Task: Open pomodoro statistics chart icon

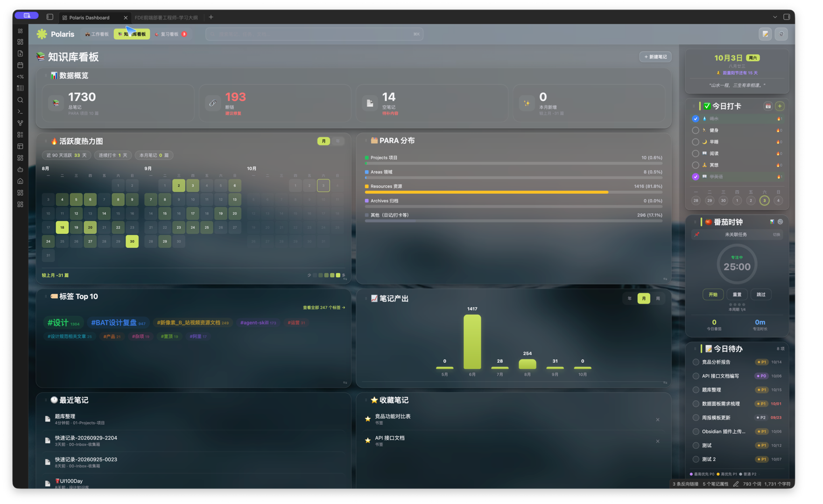Action: click(x=772, y=222)
